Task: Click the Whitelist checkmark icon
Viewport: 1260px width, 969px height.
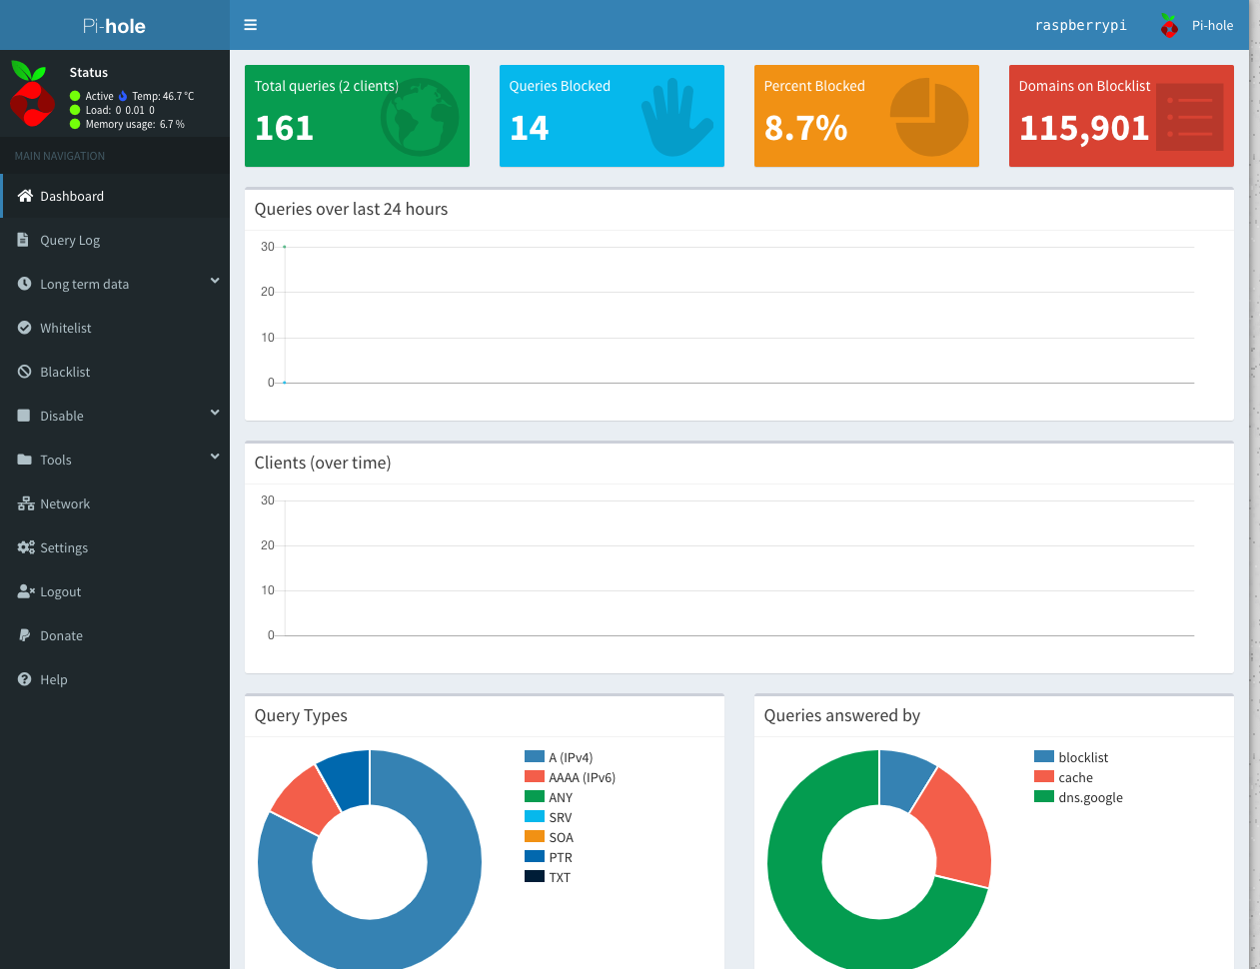Action: (x=24, y=328)
